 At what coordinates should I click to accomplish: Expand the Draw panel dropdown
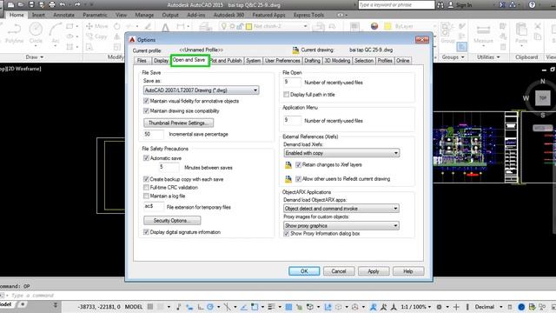[x=35, y=57]
